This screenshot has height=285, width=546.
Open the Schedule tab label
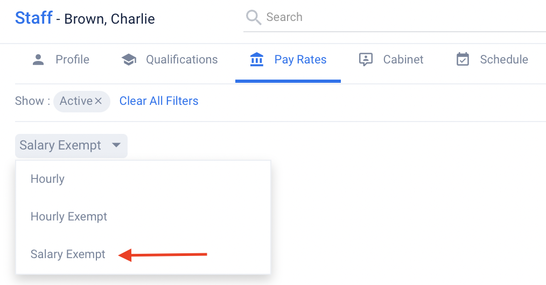pyautogui.click(x=504, y=60)
